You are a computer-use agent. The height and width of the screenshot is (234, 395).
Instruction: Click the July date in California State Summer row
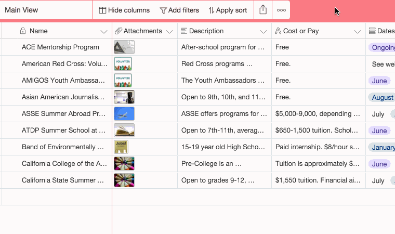click(x=378, y=181)
